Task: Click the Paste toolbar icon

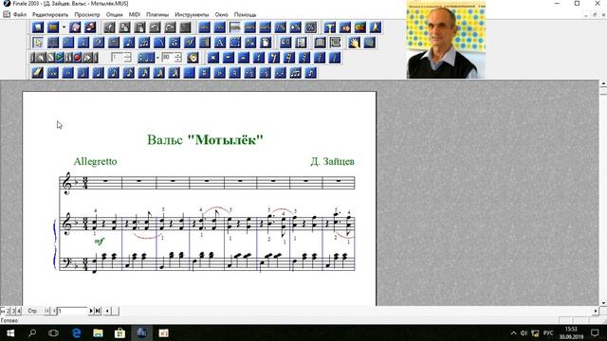Action: click(x=139, y=27)
